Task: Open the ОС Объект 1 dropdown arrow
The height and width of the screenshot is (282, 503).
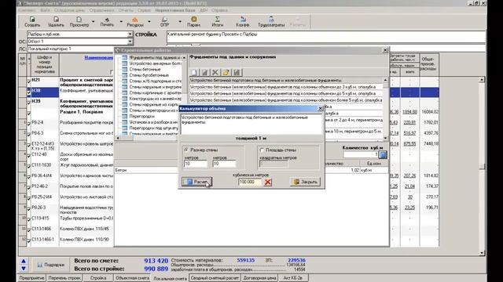Action: point(130,42)
